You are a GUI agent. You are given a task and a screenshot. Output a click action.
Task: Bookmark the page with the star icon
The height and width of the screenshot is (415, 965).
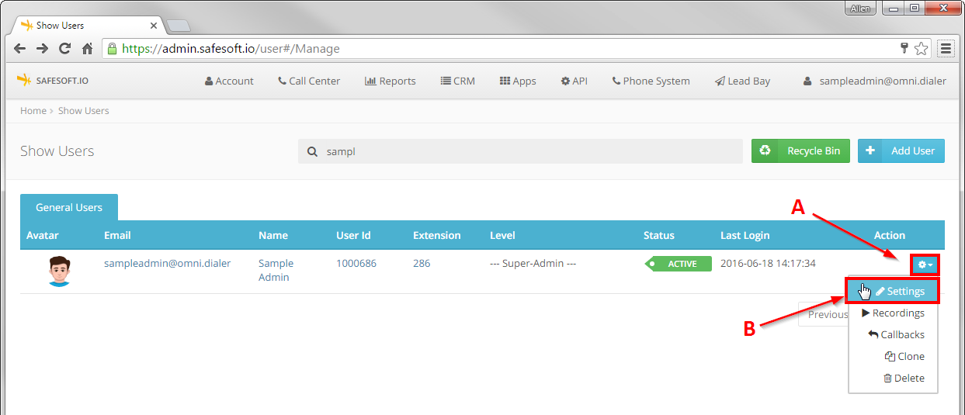click(x=922, y=48)
